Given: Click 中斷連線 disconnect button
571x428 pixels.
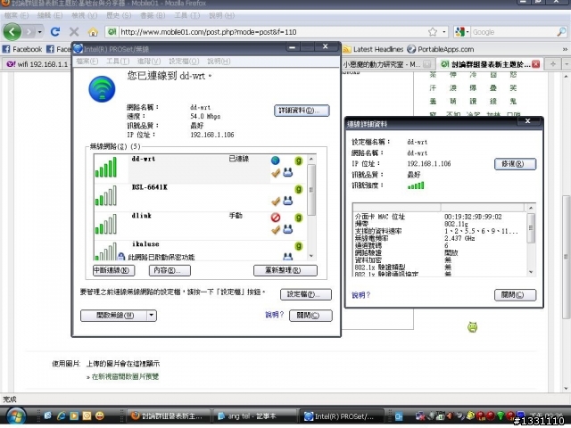Looking at the screenshot, I should (x=113, y=270).
